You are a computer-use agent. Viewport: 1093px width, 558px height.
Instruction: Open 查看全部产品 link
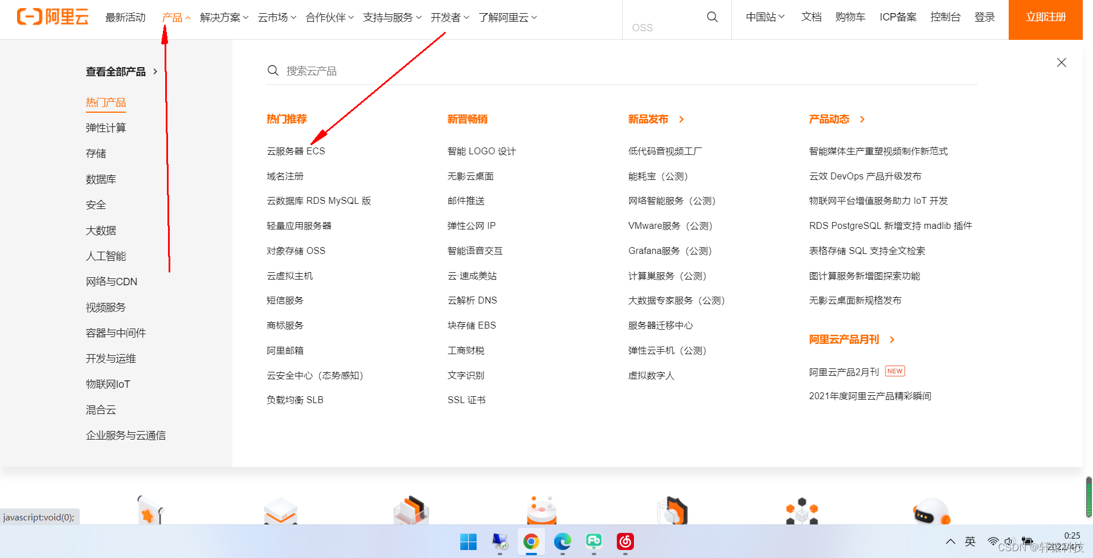click(121, 72)
